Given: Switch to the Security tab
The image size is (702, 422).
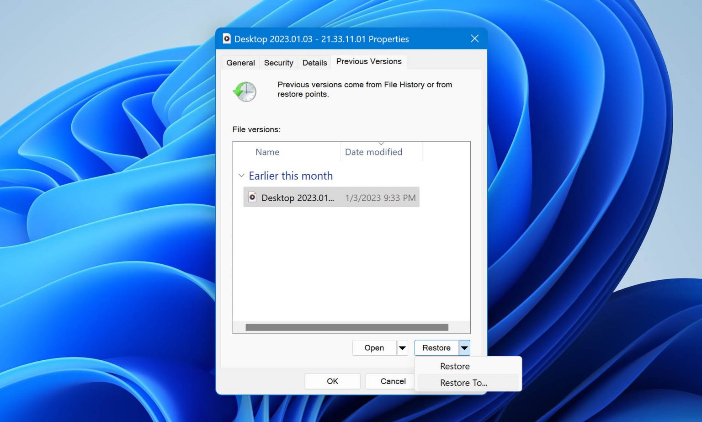Looking at the screenshot, I should click(x=278, y=63).
